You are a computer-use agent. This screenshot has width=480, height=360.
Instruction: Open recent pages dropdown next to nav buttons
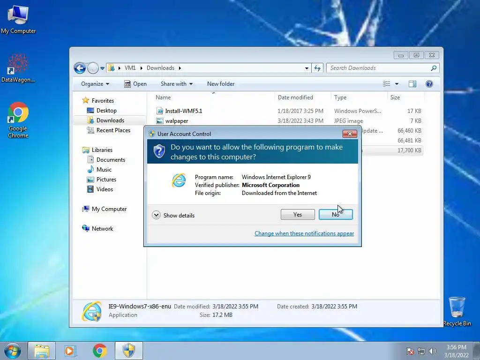click(102, 68)
